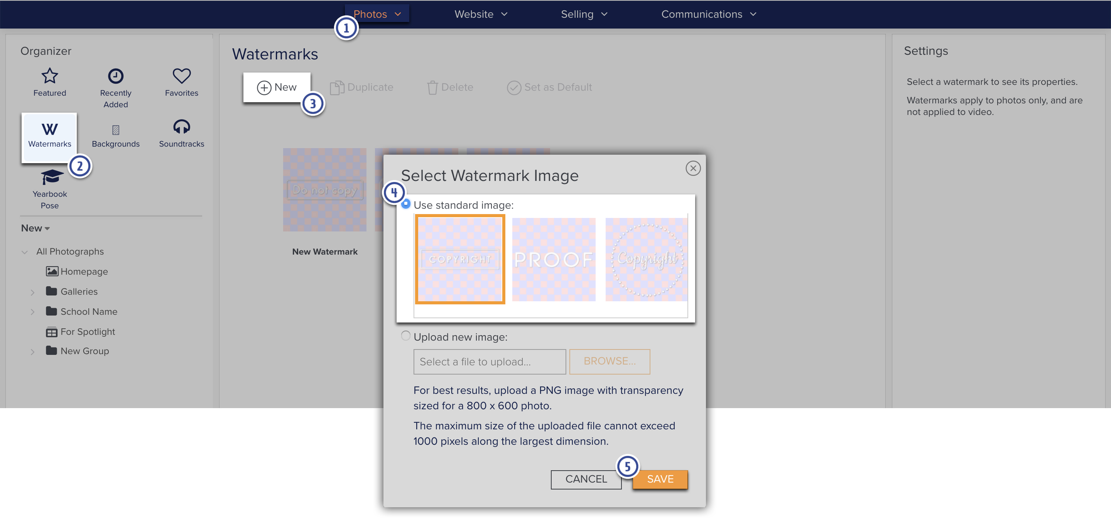Expand the New Group folder
The width and height of the screenshot is (1111, 525).
pyautogui.click(x=33, y=351)
